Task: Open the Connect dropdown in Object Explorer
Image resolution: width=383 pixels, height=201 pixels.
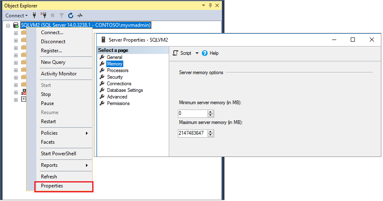Action: [17, 16]
